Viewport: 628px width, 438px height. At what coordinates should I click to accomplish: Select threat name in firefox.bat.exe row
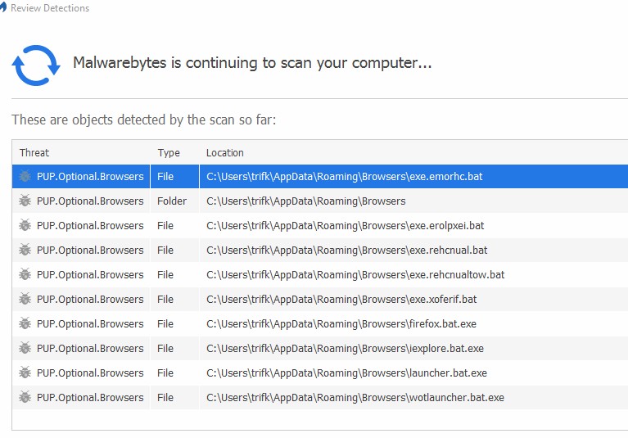pyautogui.click(x=90, y=324)
